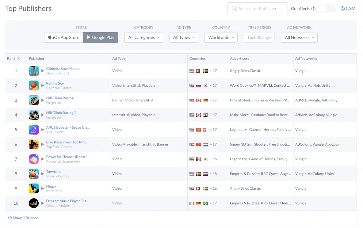Screen dimensions: 363x228
Task: Click the Get Alerts help icon
Action: click(313, 9)
